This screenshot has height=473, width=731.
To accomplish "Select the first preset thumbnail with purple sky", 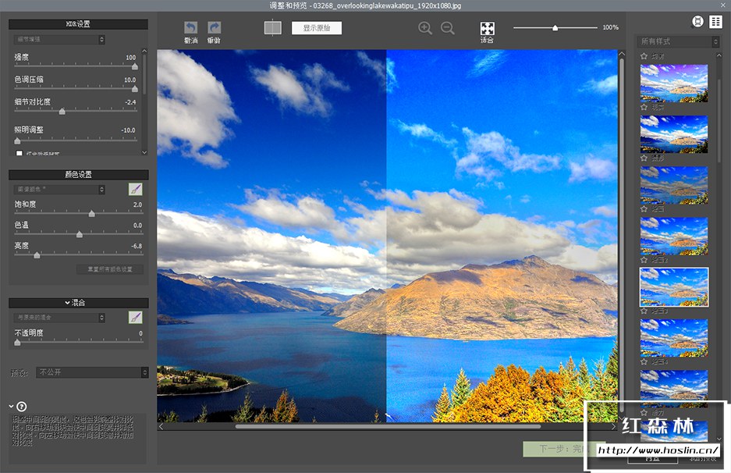I will click(x=674, y=83).
